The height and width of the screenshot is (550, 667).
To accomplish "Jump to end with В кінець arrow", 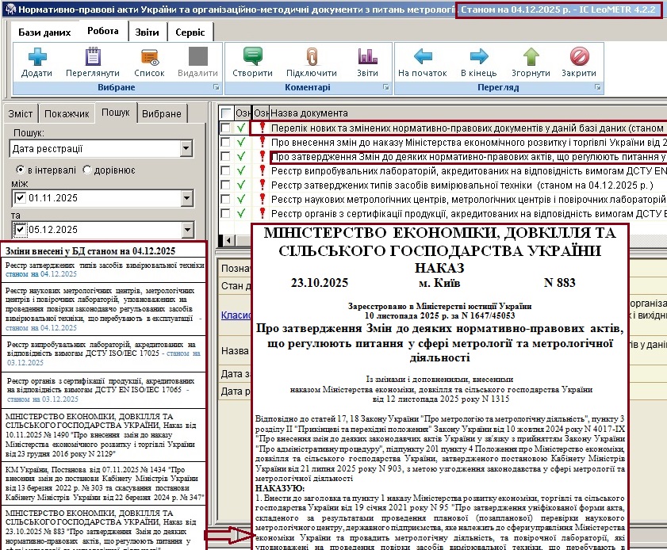I will [479, 57].
